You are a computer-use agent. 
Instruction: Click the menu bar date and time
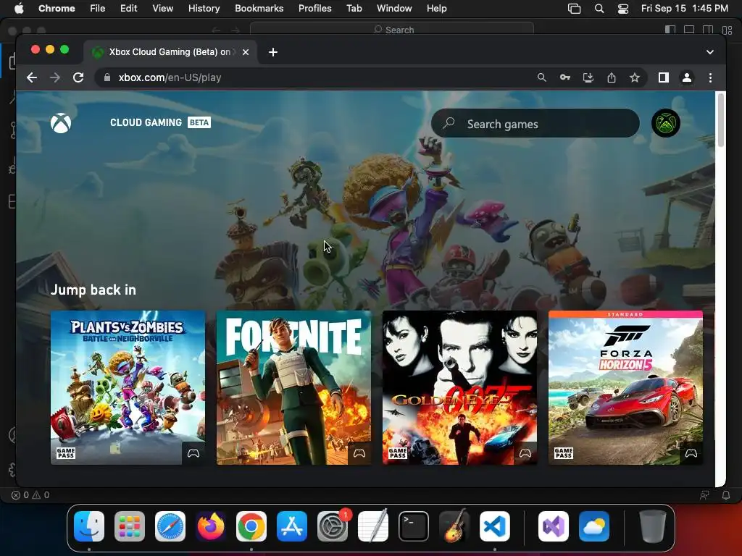point(684,9)
